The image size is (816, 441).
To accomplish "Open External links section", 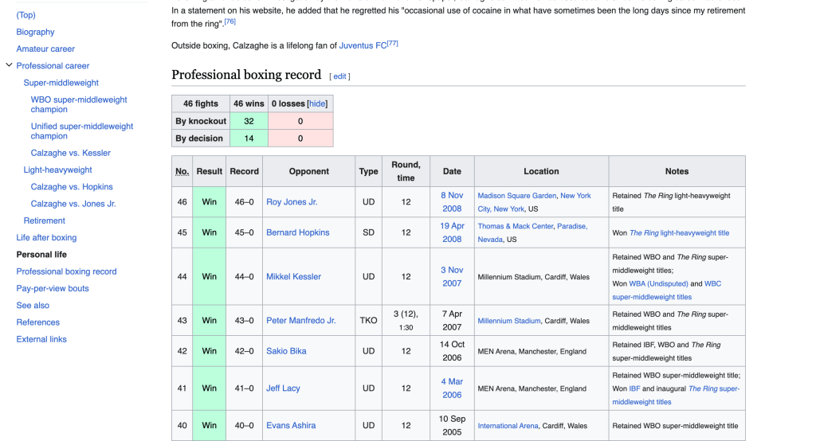I will (41, 339).
